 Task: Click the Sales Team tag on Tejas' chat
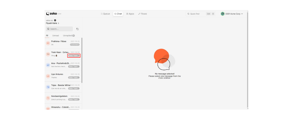pyautogui.click(x=74, y=89)
